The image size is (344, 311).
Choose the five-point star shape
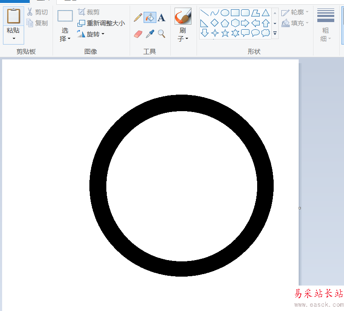[x=225, y=33]
